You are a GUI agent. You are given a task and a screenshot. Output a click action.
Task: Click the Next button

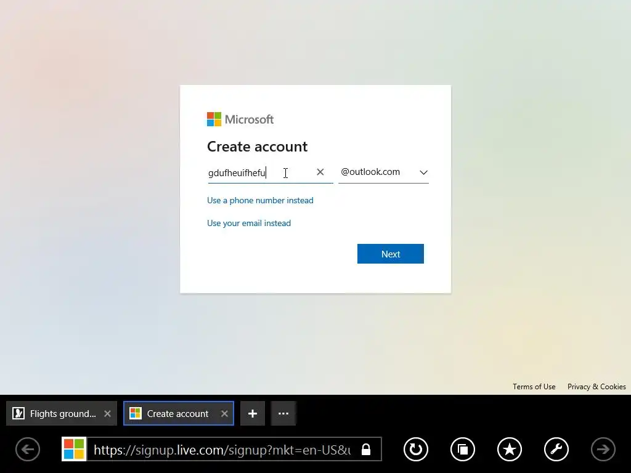[x=390, y=254]
